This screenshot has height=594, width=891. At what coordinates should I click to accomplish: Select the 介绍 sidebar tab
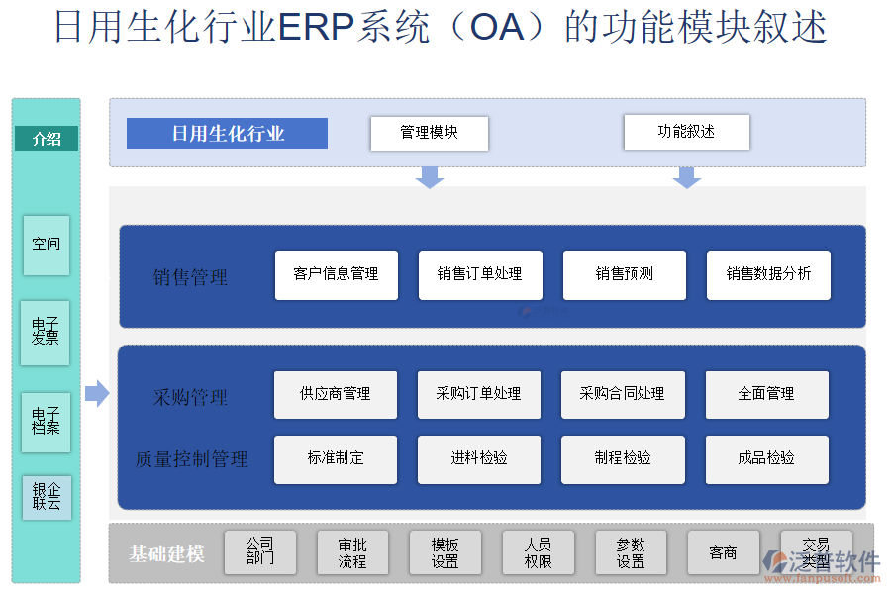(47, 139)
